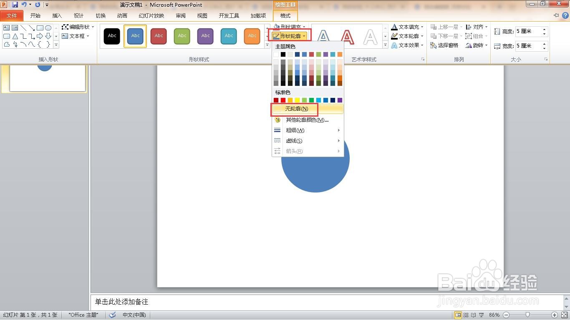Apply the green Abc shape style
The width and height of the screenshot is (570, 320).
point(182,36)
